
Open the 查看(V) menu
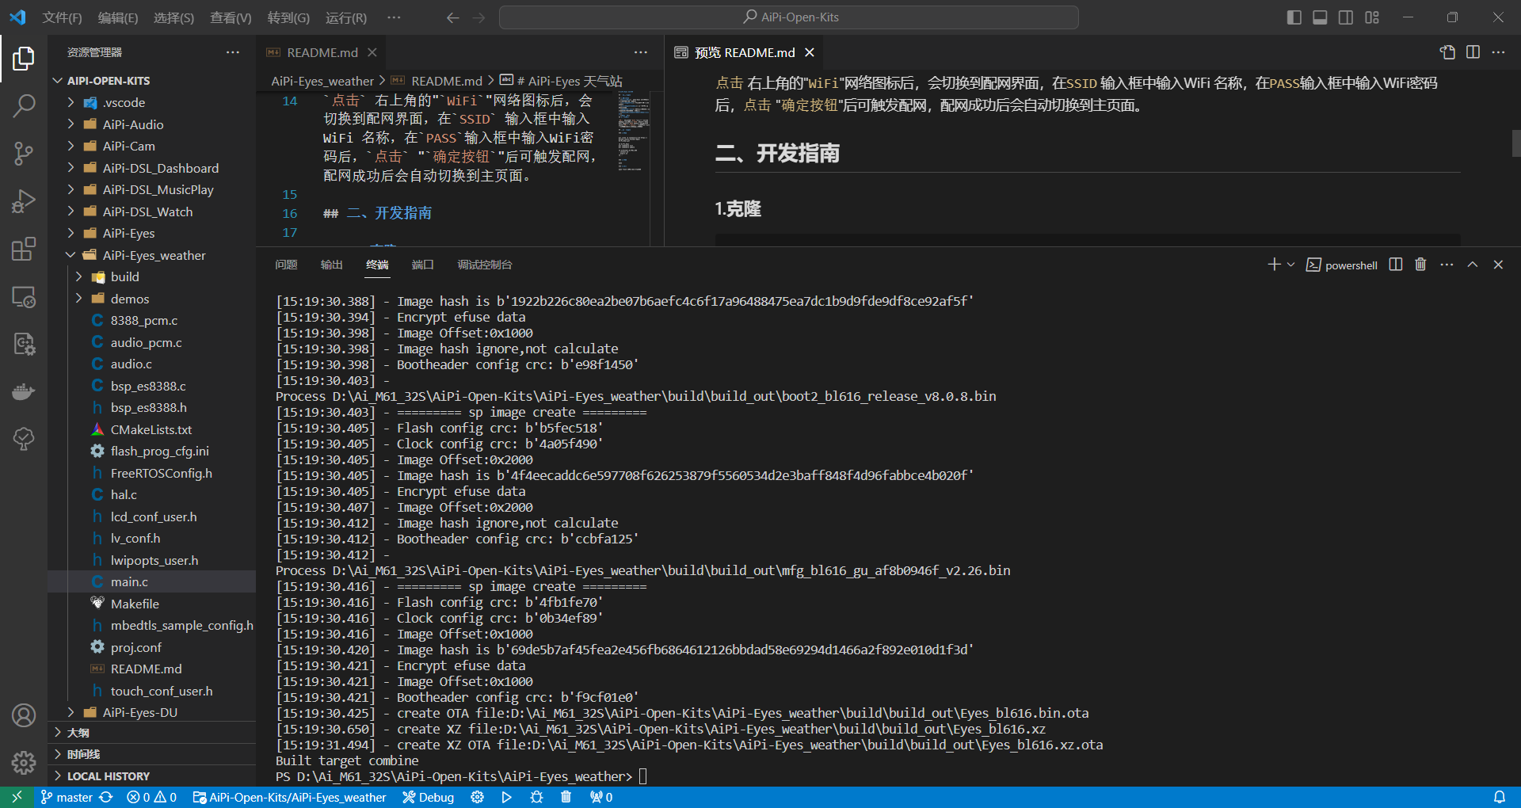pos(231,17)
